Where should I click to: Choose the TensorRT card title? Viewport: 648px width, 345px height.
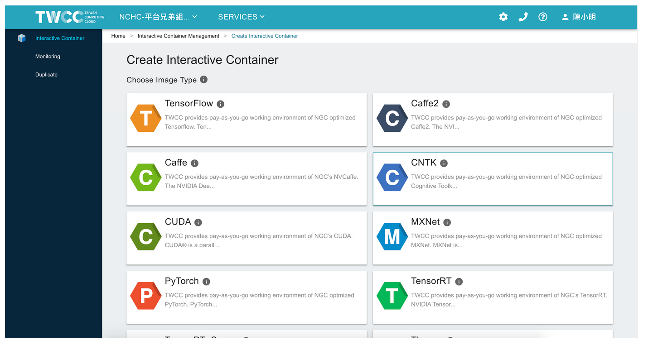(431, 281)
